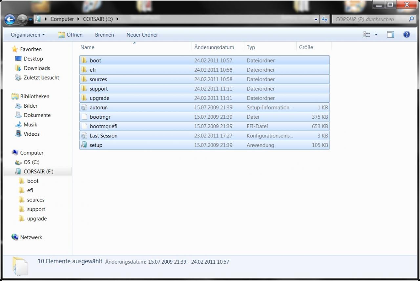Click 23.02.2011 17:27 date of Last Session
The height and width of the screenshot is (281, 420).
[x=213, y=136]
